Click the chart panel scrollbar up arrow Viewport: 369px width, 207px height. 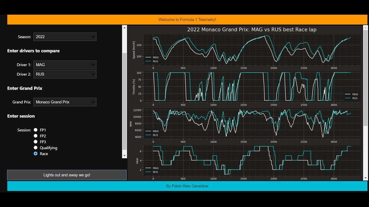[x=366, y=28]
